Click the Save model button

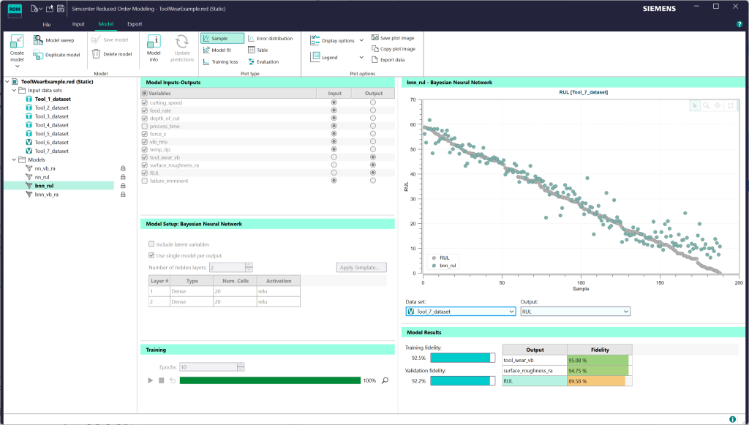coord(110,40)
